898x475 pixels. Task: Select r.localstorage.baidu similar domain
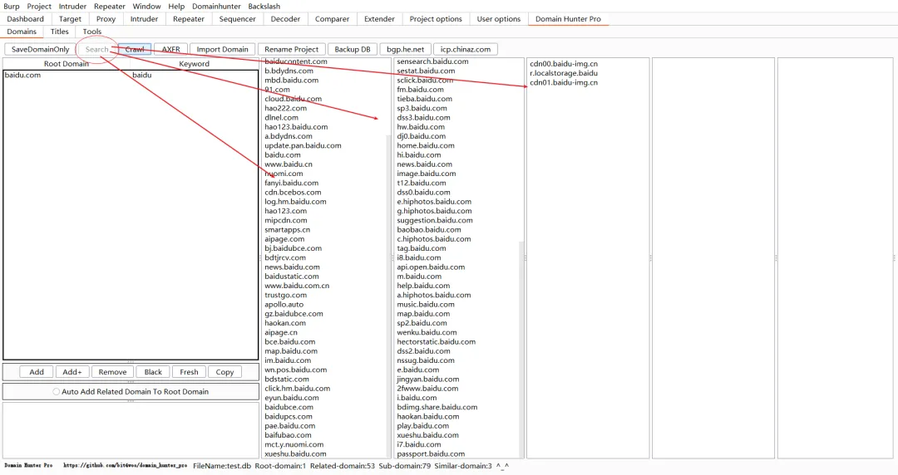click(564, 73)
